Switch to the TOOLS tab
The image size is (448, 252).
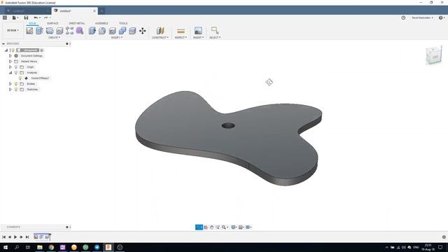click(x=123, y=23)
